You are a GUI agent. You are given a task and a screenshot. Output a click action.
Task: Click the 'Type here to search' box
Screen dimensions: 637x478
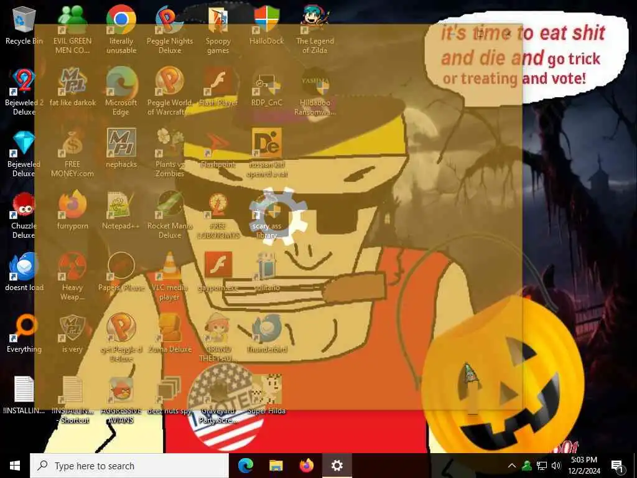click(x=129, y=466)
